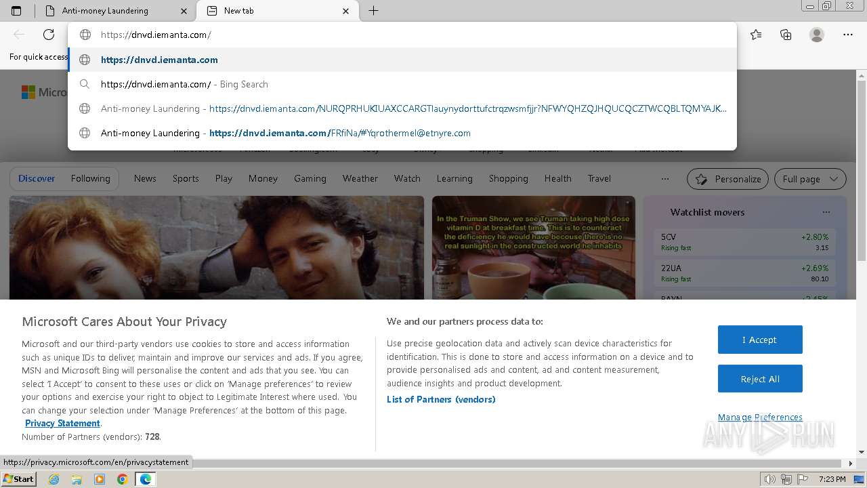Open the Collections icon

(x=786, y=35)
